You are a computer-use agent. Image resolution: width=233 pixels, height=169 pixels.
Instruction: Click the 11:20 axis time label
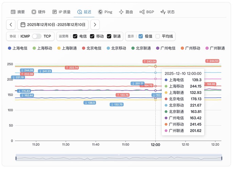tap(36, 145)
